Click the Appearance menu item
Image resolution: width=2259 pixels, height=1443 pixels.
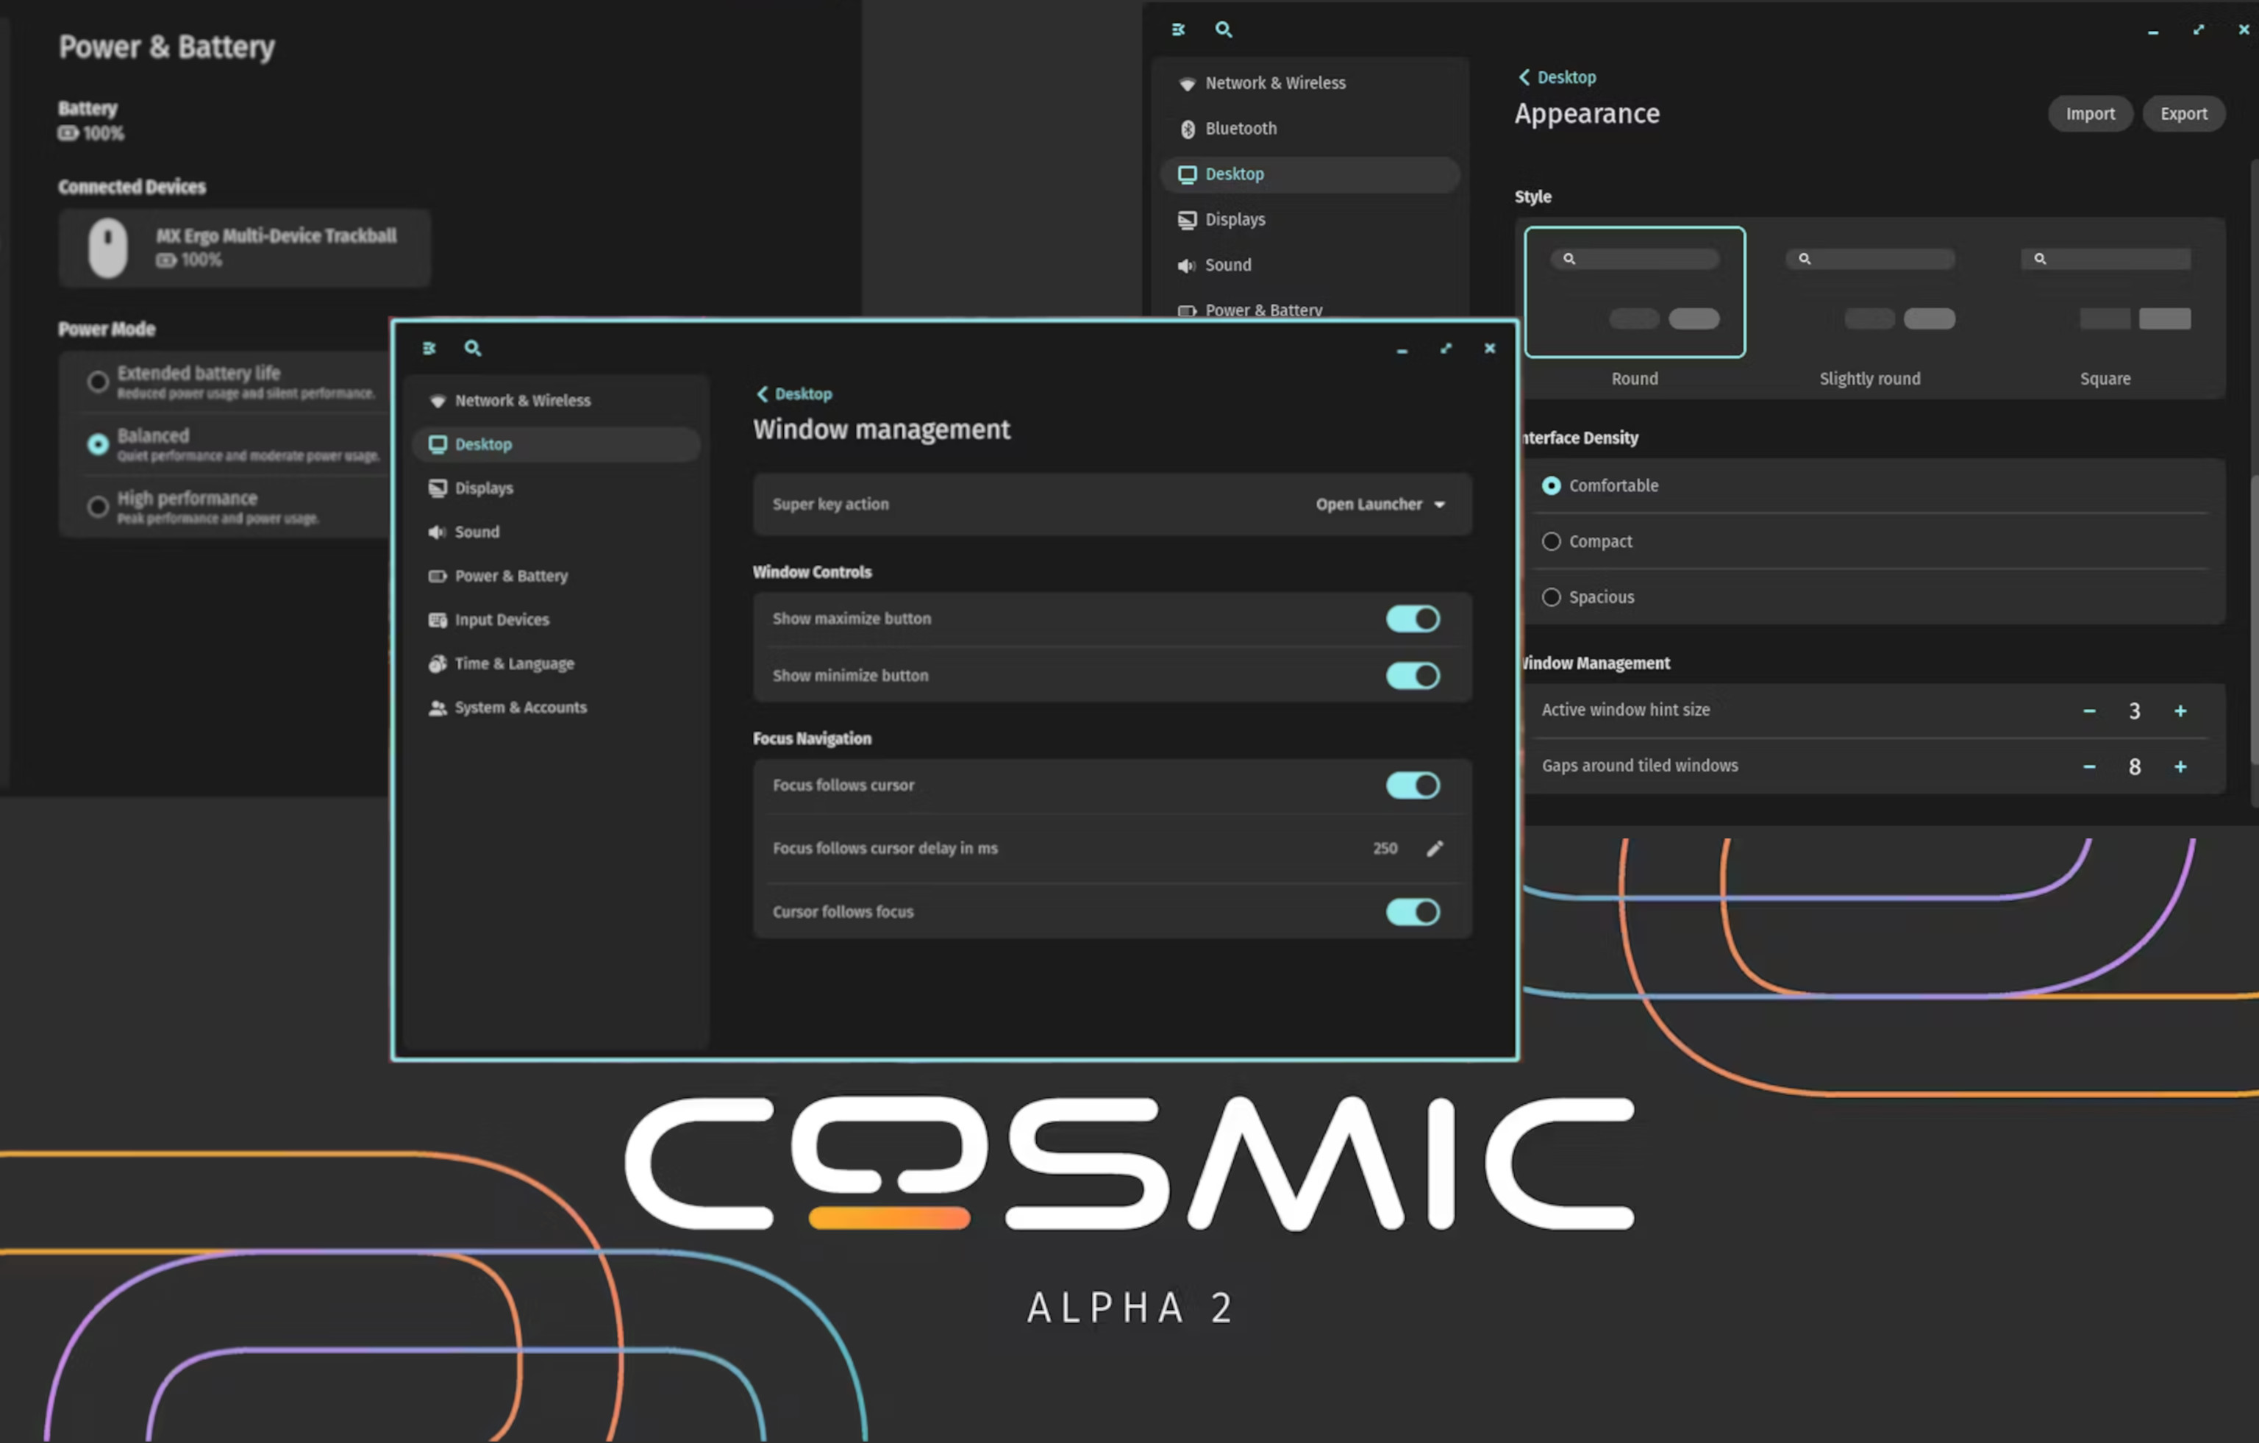[1587, 112]
